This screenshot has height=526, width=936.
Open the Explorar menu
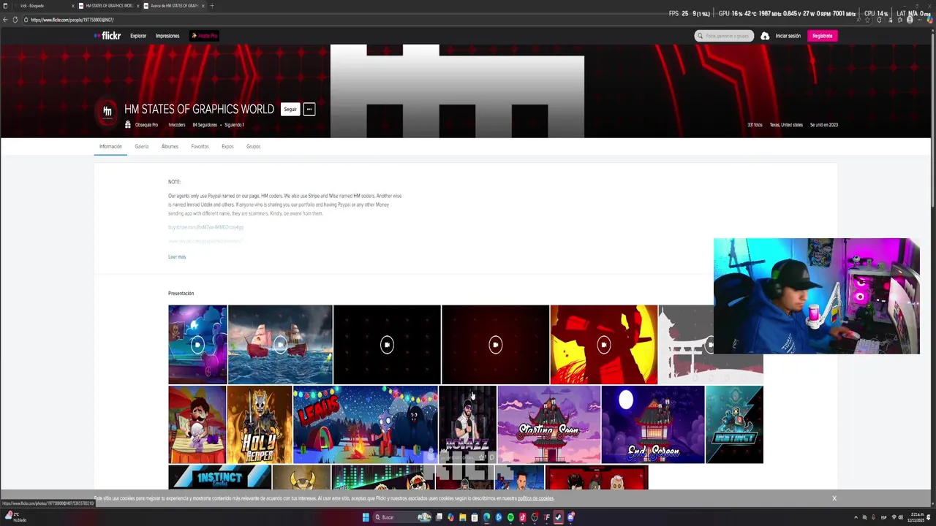[138, 36]
